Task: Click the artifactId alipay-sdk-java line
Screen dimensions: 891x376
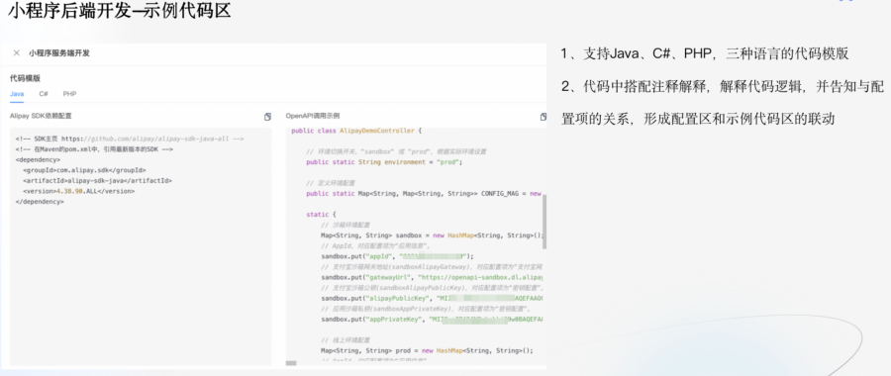Action: pyautogui.click(x=97, y=181)
